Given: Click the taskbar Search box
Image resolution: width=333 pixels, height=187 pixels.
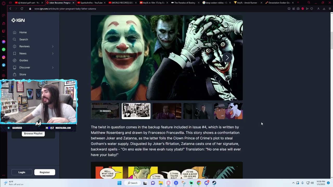Looking at the screenshot, I should [x=133, y=183].
